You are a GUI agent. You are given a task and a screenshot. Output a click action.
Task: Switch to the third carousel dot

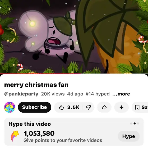pyautogui.click(x=138, y=123)
